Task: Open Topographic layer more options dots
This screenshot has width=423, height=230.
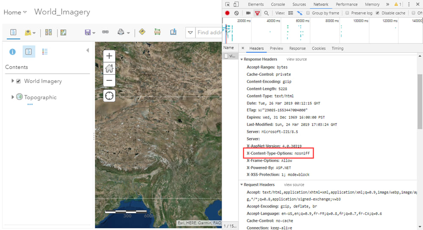Action: coord(30,104)
